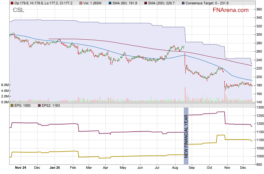Select the Jan 25 date axis label
Image resolution: width=264 pixels, height=174 pixels.
tap(54, 168)
